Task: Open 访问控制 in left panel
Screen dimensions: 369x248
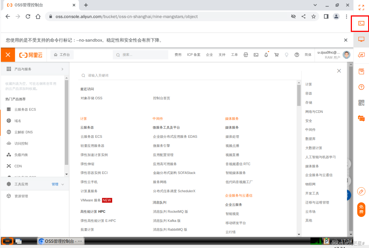Action: coord(21,144)
